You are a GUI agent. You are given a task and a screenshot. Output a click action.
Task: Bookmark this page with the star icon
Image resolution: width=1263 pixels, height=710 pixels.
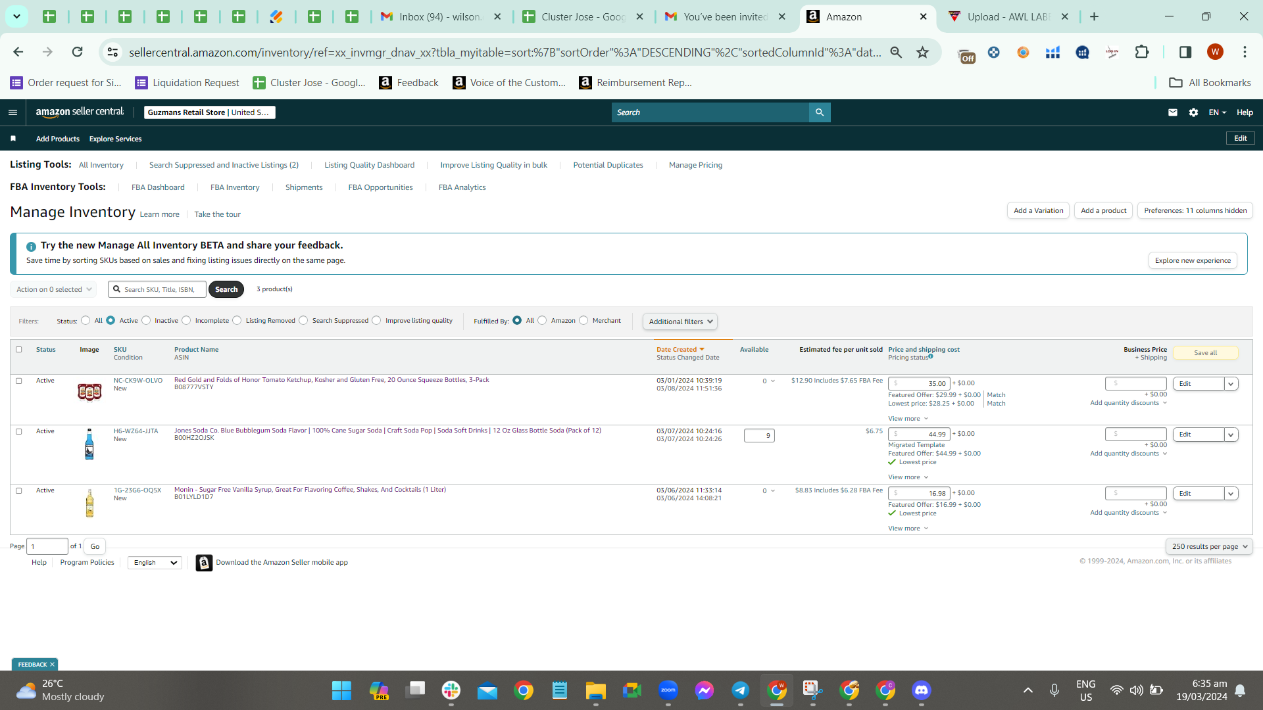(923, 52)
